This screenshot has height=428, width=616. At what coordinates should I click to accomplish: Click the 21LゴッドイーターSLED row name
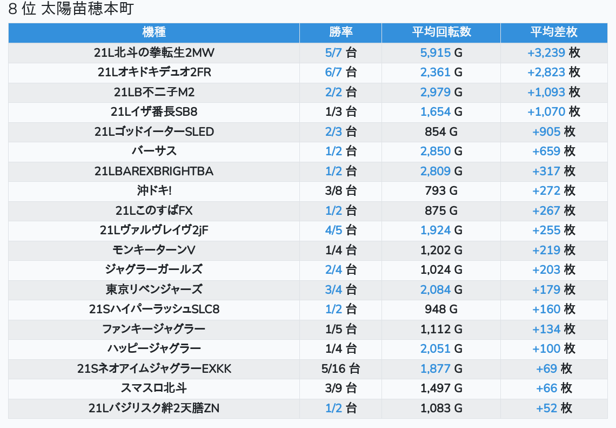pyautogui.click(x=154, y=132)
